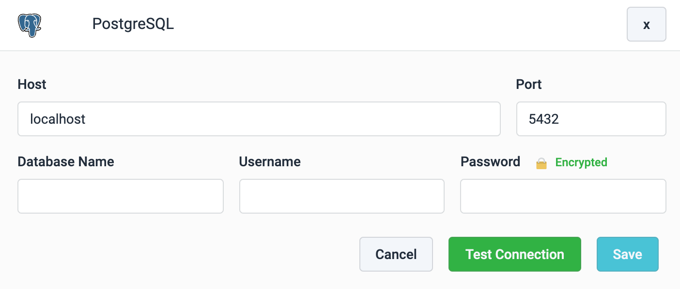Click the PostgreSQL title text
This screenshot has width=680, height=289.
(x=133, y=24)
